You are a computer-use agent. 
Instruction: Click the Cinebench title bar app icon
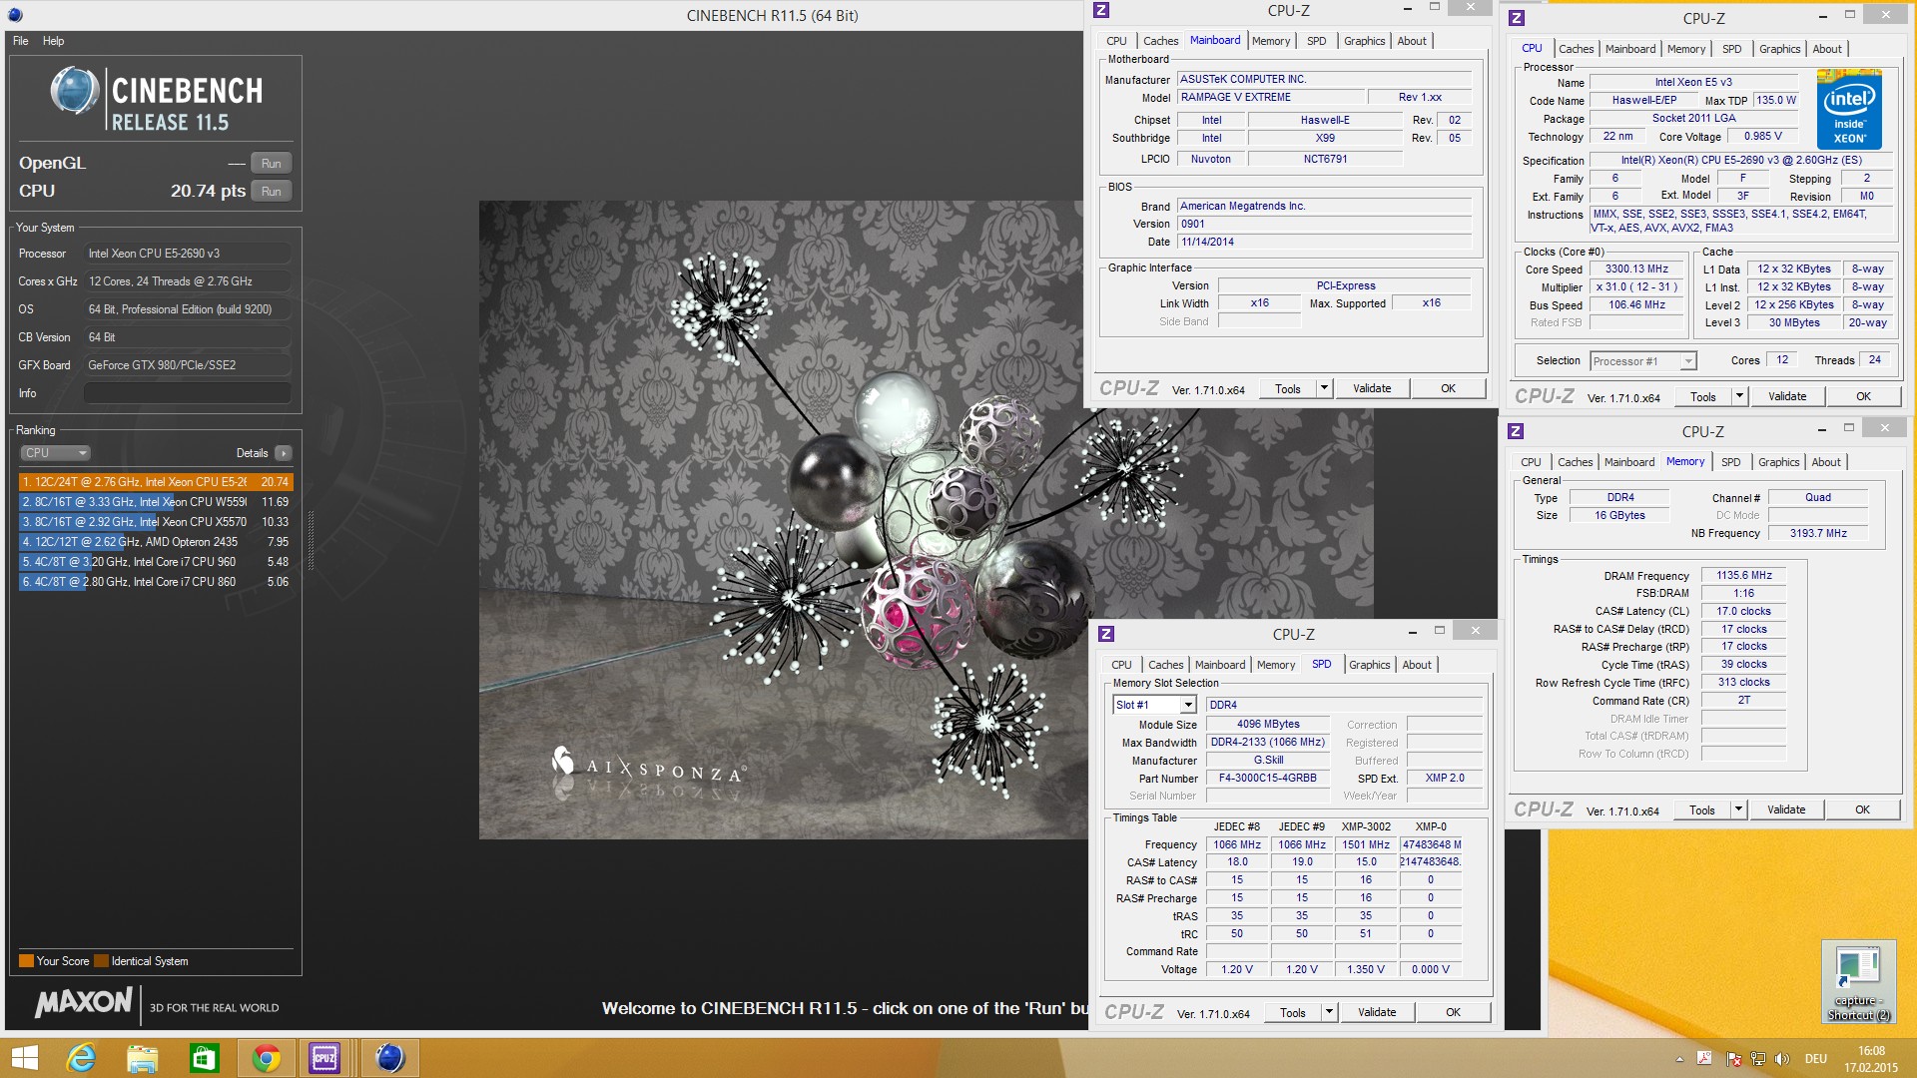pos(15,15)
